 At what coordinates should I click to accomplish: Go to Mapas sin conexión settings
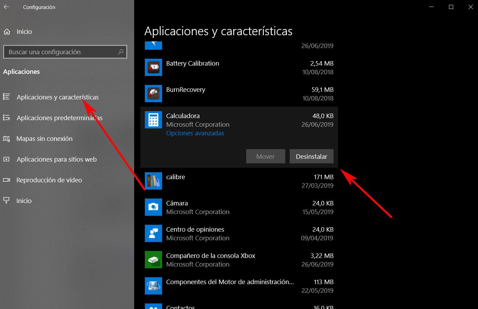[x=44, y=138]
